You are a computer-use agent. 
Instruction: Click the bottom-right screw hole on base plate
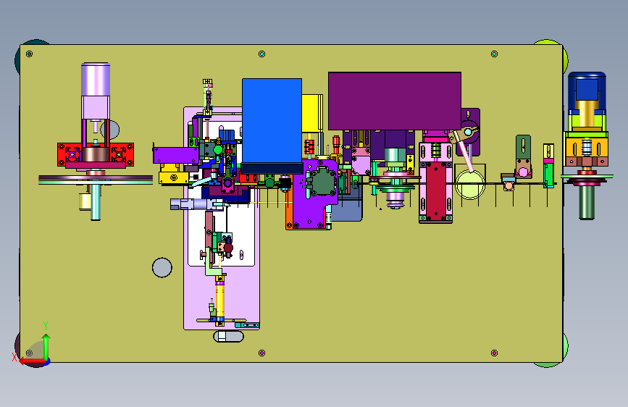(x=494, y=353)
